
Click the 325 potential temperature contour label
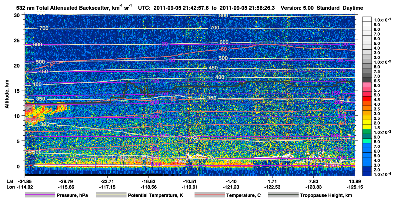tap(45, 124)
